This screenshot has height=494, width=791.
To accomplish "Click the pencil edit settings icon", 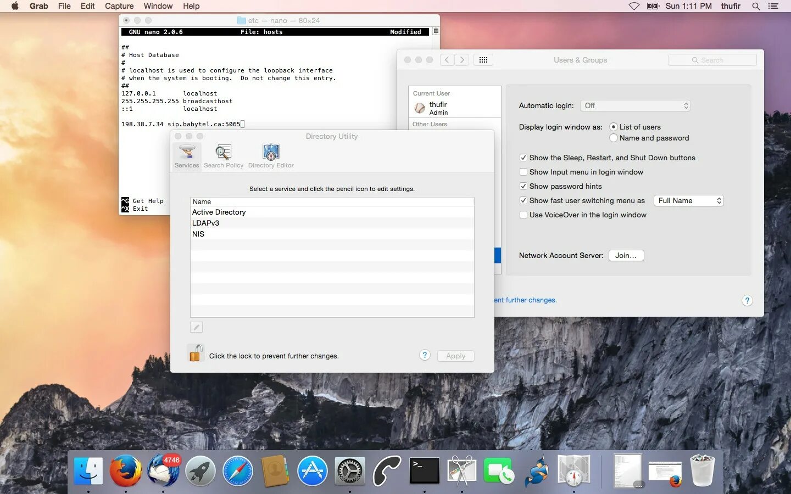I will click(x=196, y=327).
